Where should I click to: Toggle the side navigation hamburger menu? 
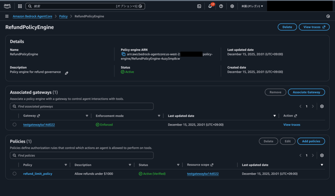click(7, 16)
